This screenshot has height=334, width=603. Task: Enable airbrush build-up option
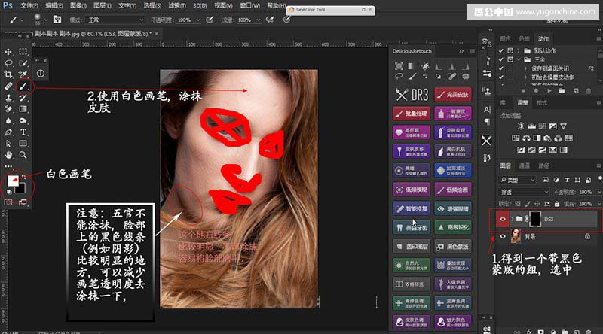[x=270, y=20]
